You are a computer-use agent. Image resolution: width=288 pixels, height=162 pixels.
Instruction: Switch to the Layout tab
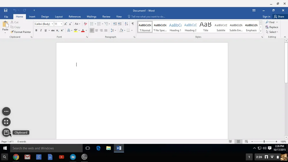coord(59,16)
